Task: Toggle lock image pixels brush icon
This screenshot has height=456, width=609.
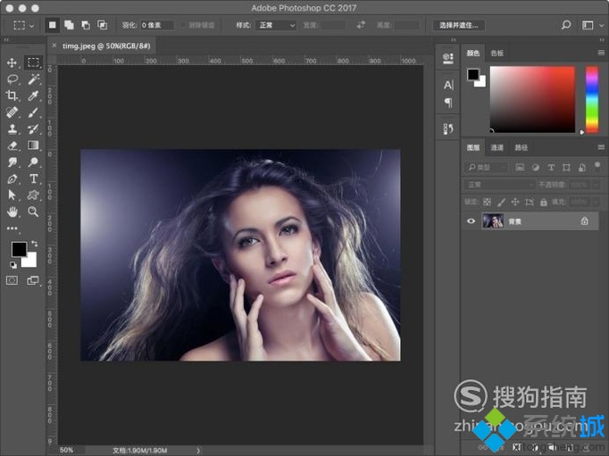Action: (502, 202)
